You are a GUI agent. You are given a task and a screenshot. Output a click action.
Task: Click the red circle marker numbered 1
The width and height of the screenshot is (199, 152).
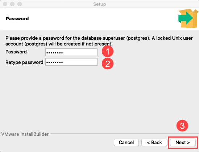point(108,52)
